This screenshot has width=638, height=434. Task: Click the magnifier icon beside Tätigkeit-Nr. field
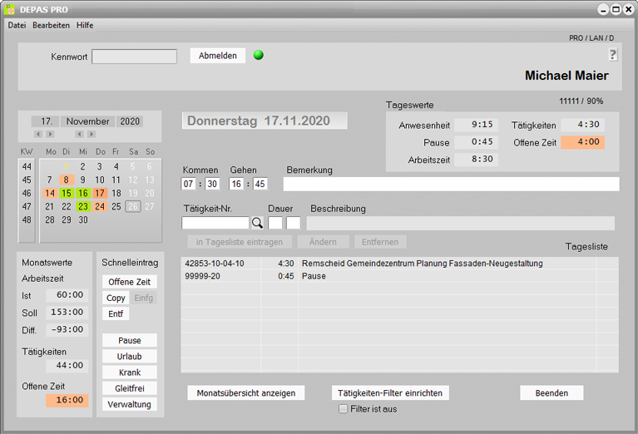click(x=257, y=223)
